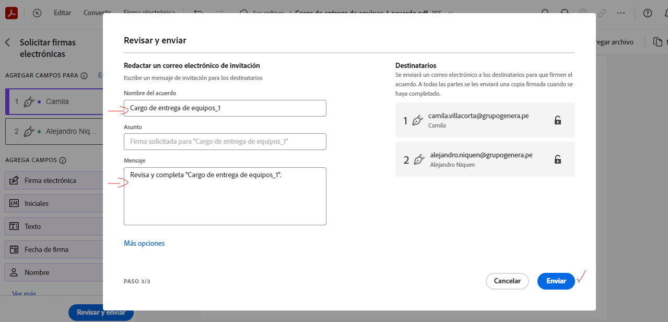Click the lock icon for camila.villacorta@grupogenera.pe

(x=558, y=120)
